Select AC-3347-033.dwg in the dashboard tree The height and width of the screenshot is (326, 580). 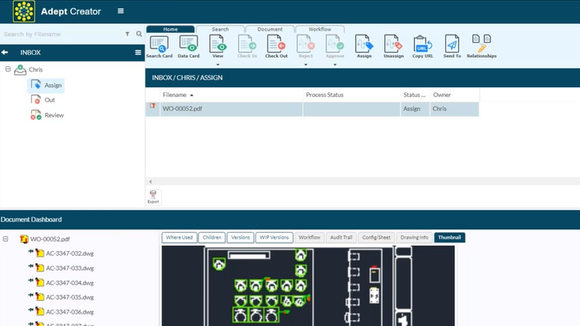[70, 268]
